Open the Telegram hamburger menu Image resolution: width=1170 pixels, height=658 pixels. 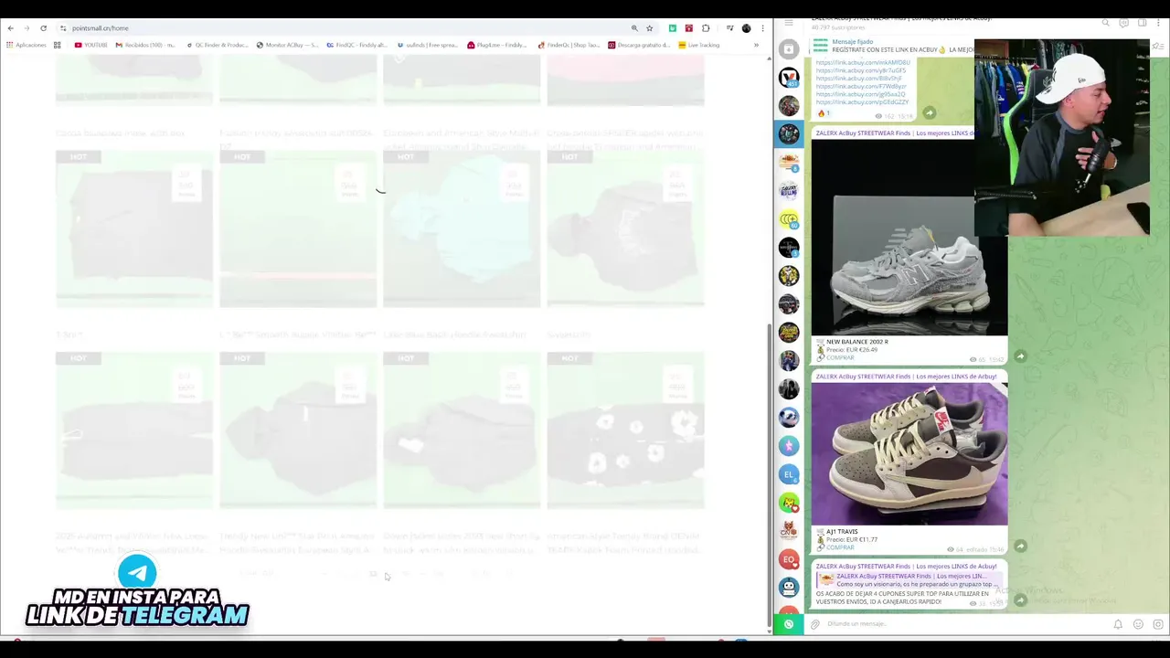789,22
